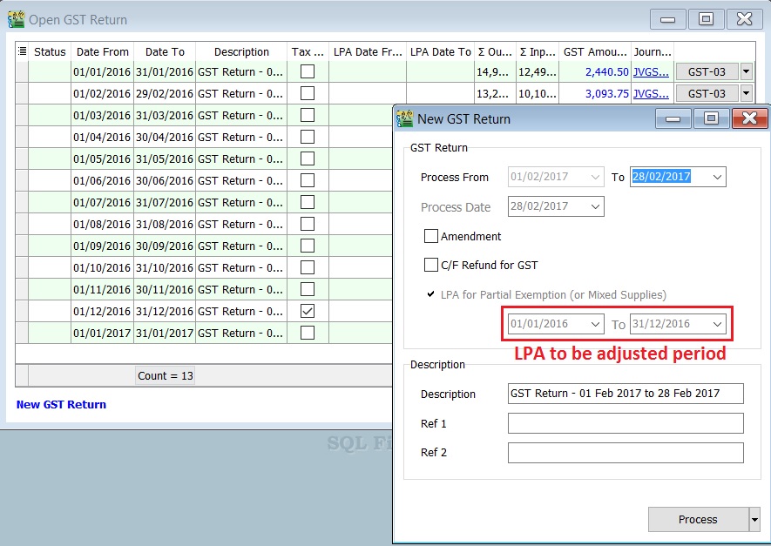Sort by the Date From column header
771x546 pixels.
[102, 51]
